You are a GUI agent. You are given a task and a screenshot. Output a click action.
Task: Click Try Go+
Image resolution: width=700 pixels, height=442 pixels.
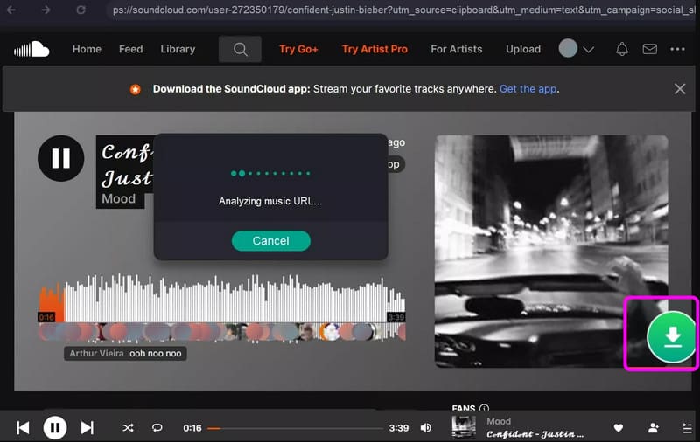(298, 49)
